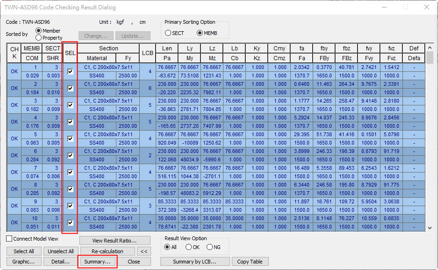Toggle Connect Model View checkbox
Viewport: 438px width, 270px height.
click(x=9, y=239)
